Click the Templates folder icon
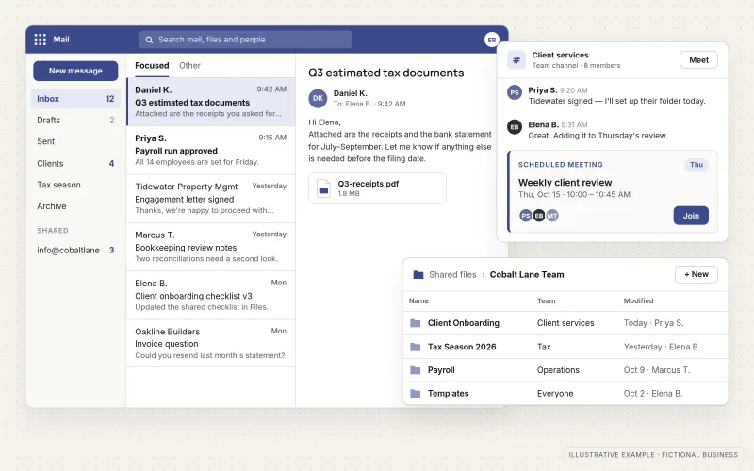The height and width of the screenshot is (471, 754). 415,393
